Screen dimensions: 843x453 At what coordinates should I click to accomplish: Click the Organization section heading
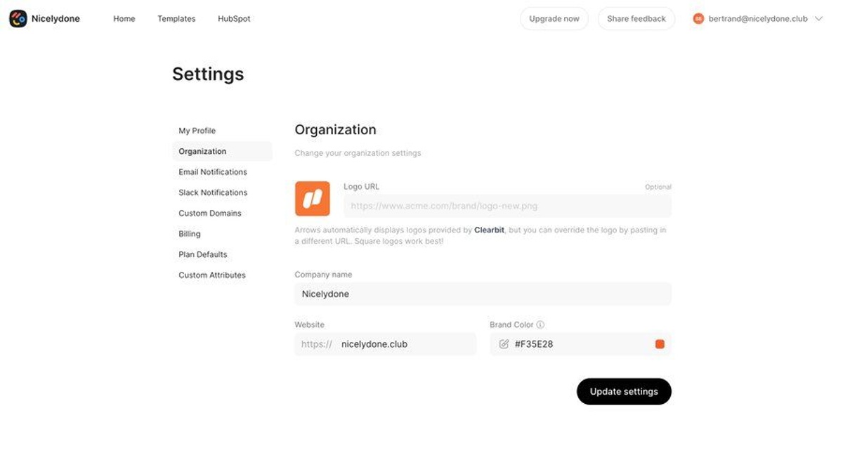[x=335, y=130]
